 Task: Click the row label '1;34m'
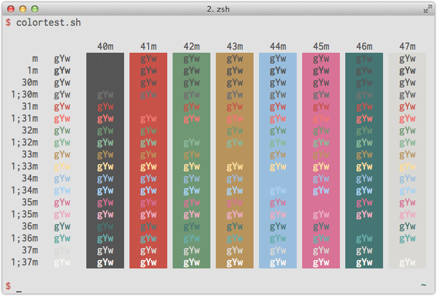click(25, 190)
